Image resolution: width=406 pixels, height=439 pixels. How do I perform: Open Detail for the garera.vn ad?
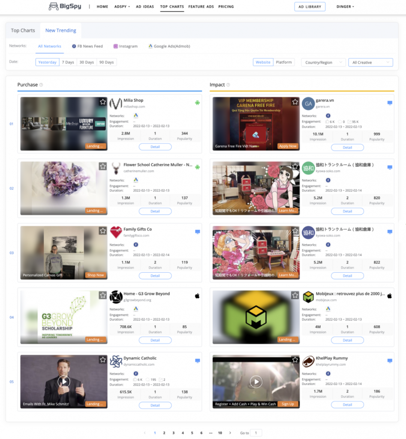348,147
